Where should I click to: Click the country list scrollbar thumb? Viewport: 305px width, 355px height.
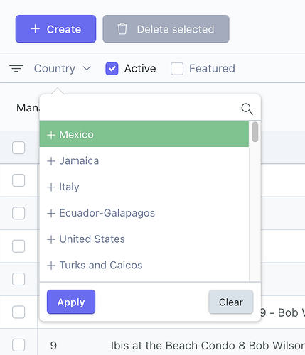click(x=255, y=132)
